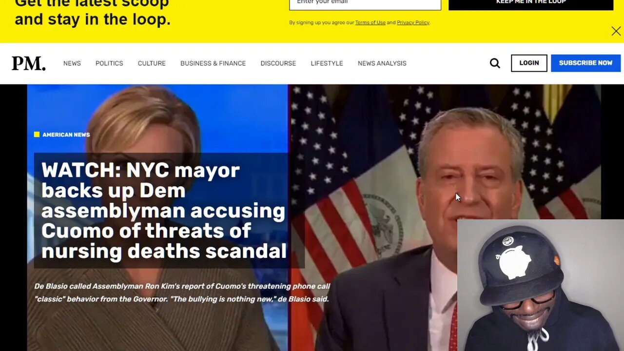This screenshot has width=624, height=351.
Task: Open the News menu item
Action: coord(72,63)
